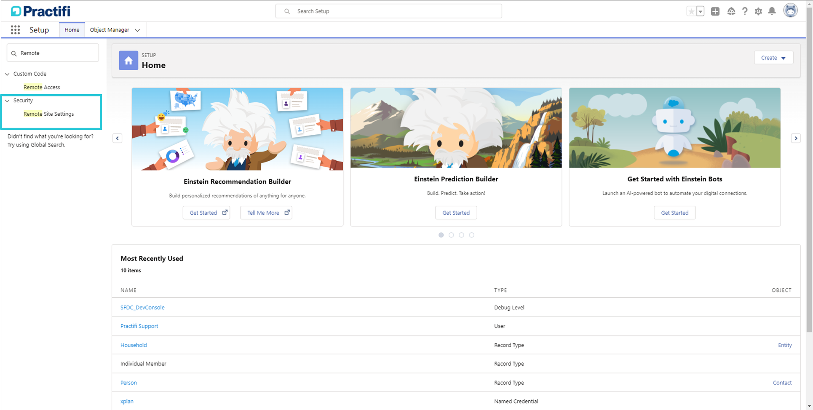Click the Trailhead guidance cloud icon
813x410 pixels.
731,11
